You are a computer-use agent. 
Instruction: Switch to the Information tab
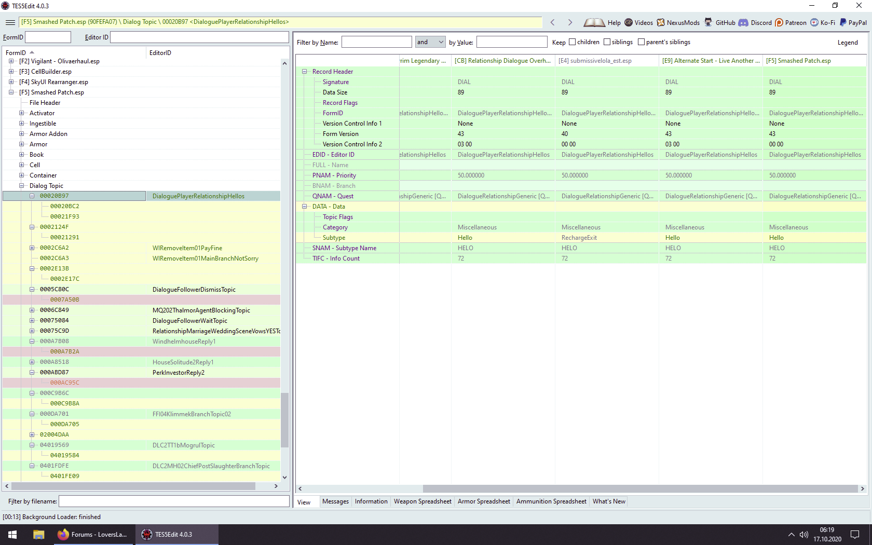(x=371, y=501)
